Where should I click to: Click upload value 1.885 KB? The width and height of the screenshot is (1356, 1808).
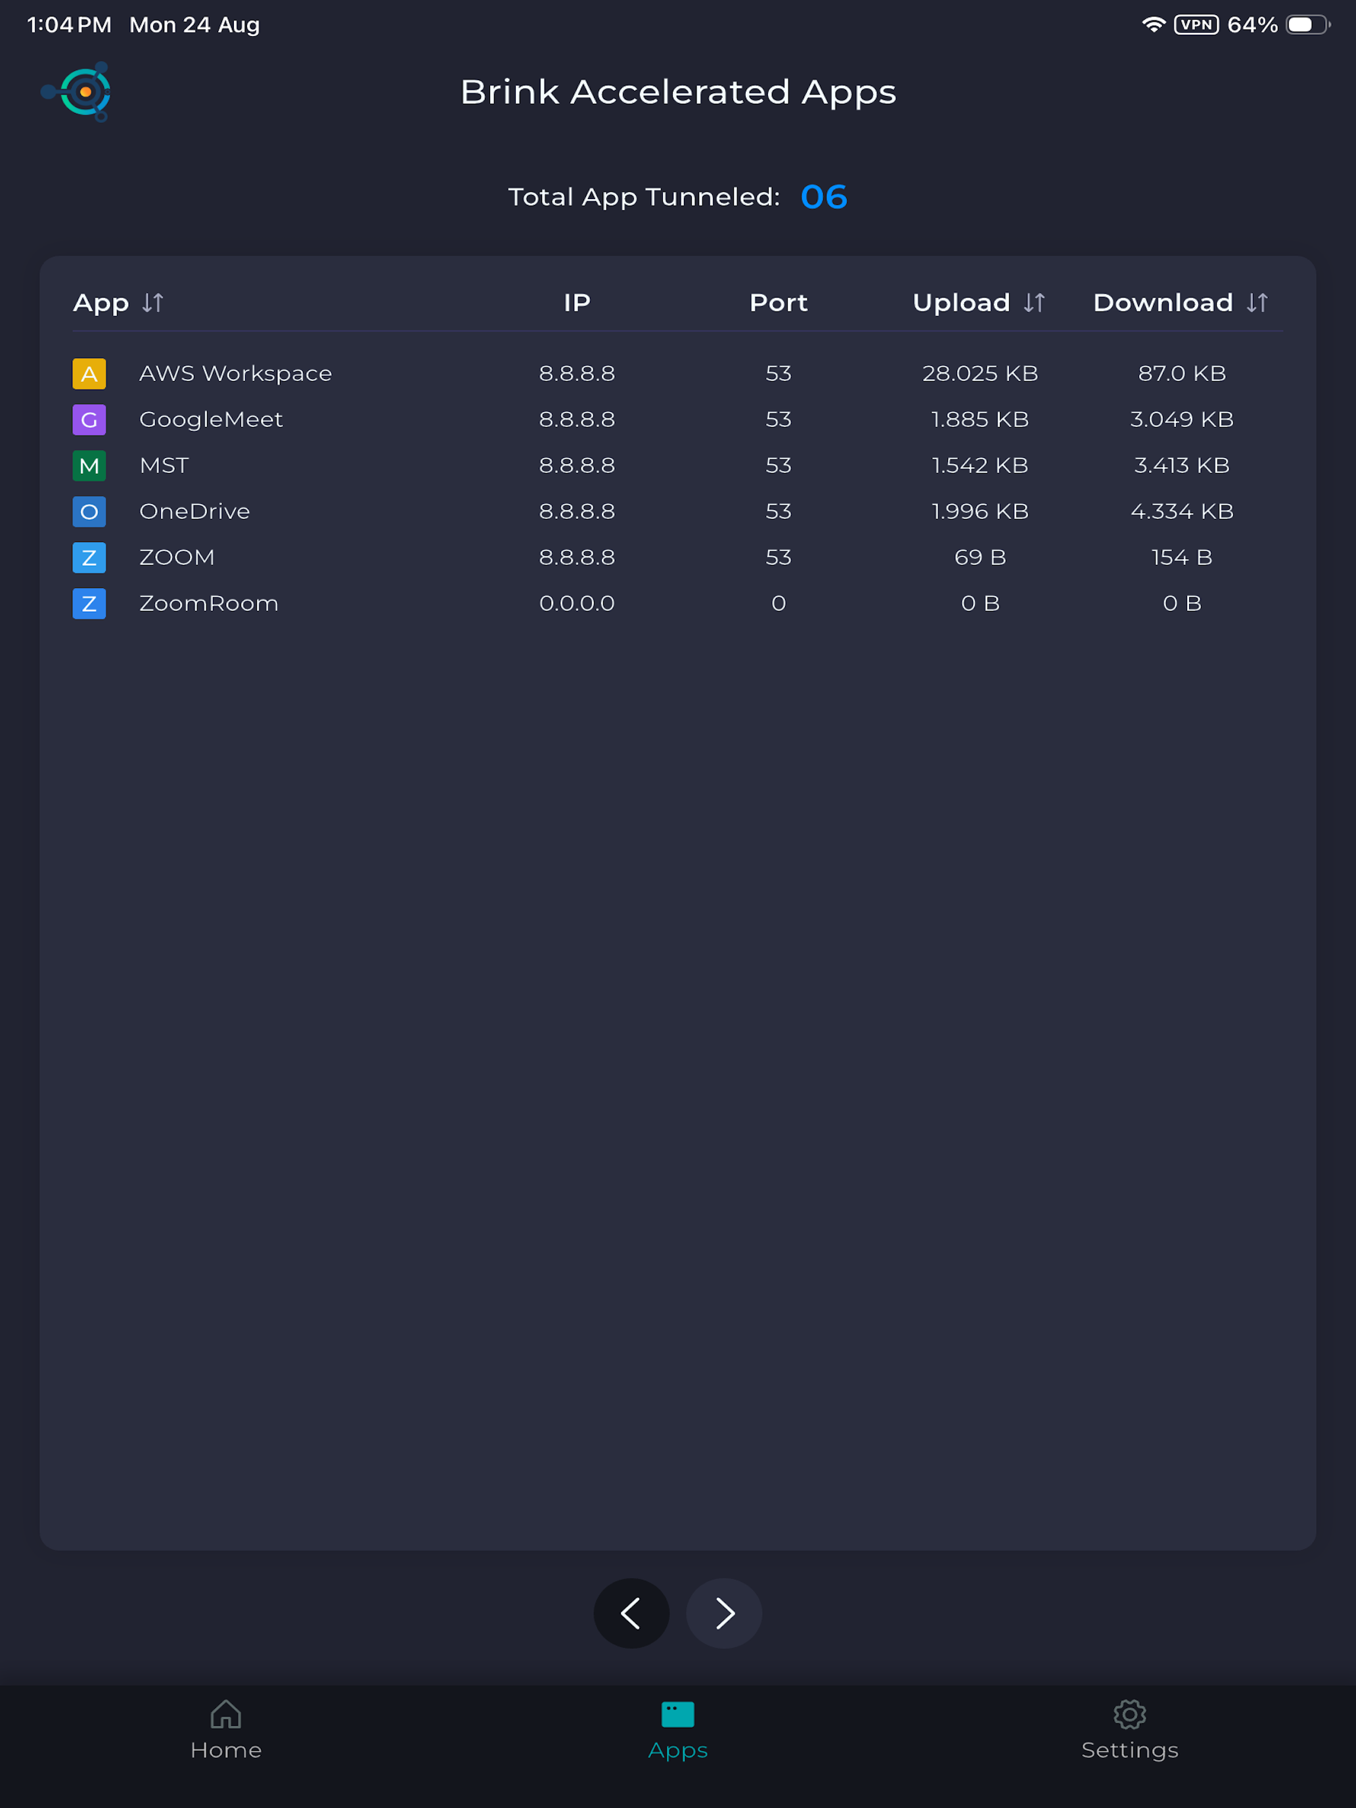pyautogui.click(x=980, y=419)
